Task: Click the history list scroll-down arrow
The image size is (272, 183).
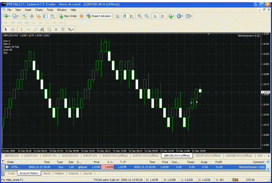Action: (x=268, y=169)
